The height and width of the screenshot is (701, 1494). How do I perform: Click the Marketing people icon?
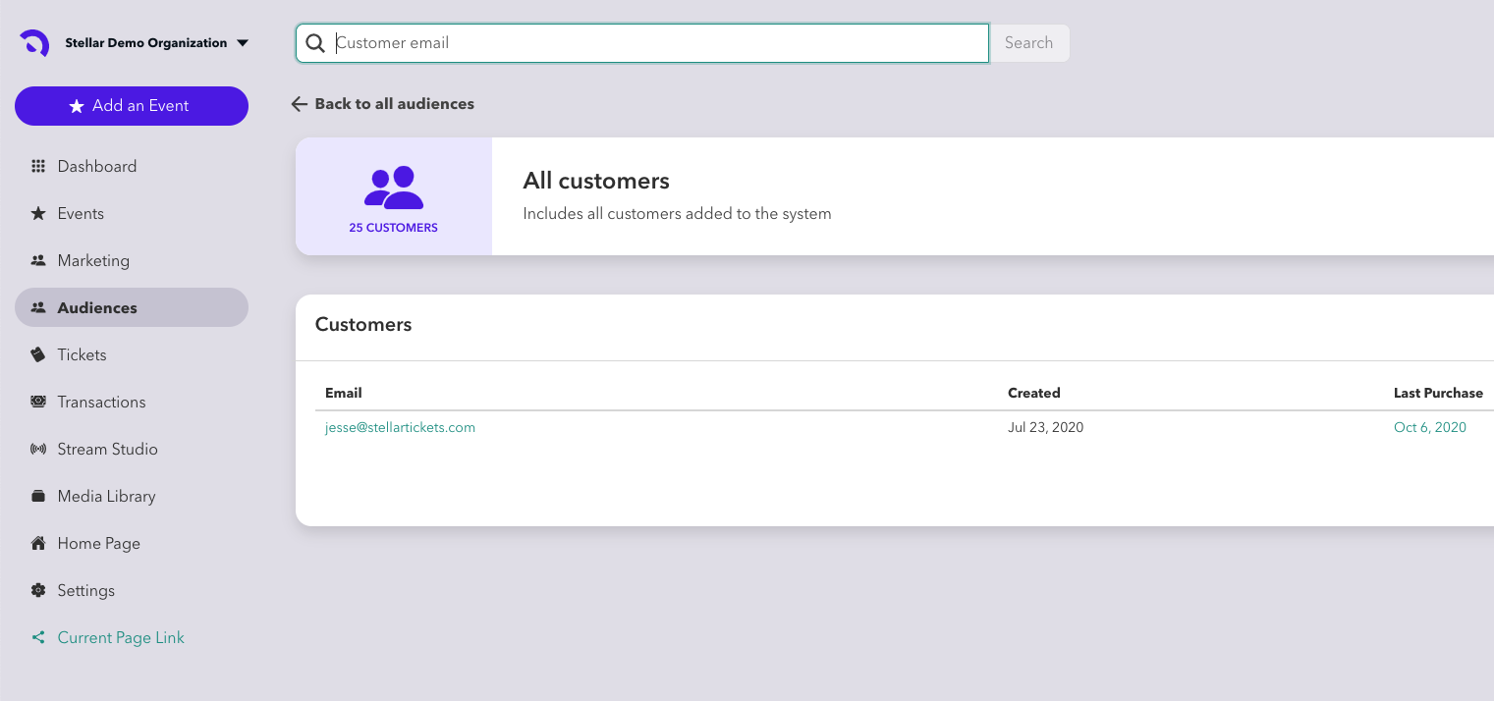[38, 260]
